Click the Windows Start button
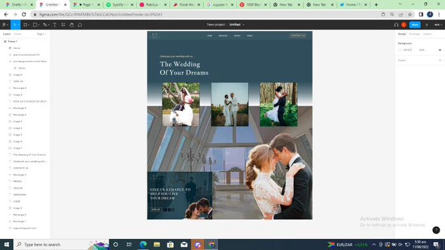The width and height of the screenshot is (445, 250). tap(7, 245)
